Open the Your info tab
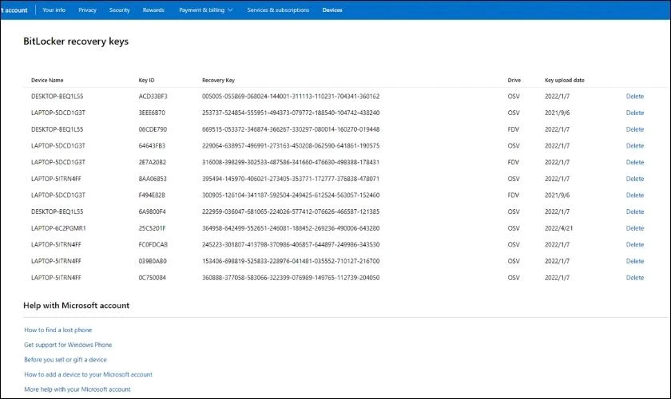Viewport: 671px width, 399px height. pos(54,10)
